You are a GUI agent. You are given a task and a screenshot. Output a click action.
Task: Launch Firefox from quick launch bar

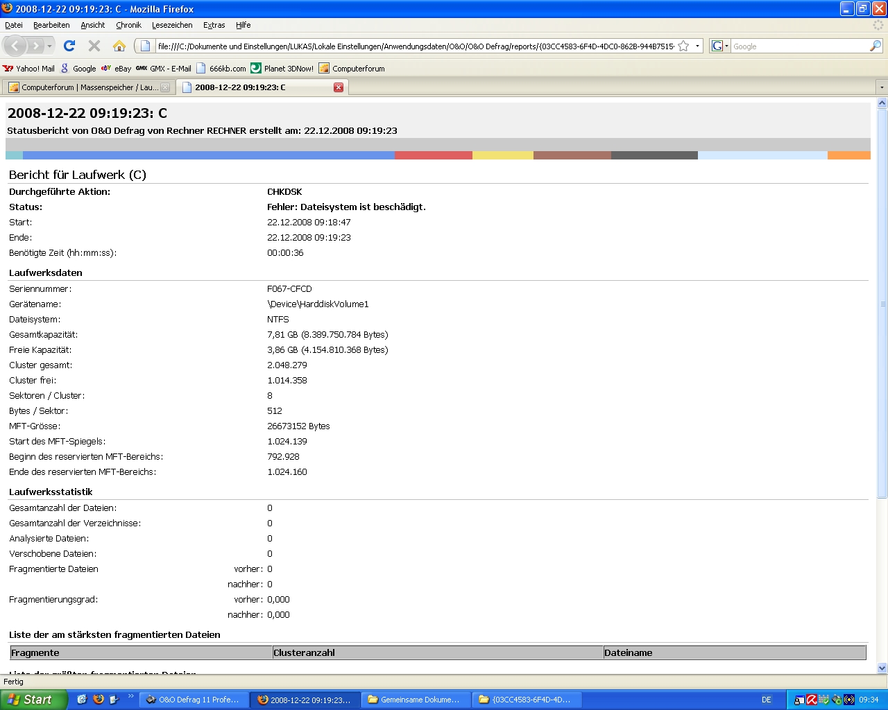click(x=99, y=700)
